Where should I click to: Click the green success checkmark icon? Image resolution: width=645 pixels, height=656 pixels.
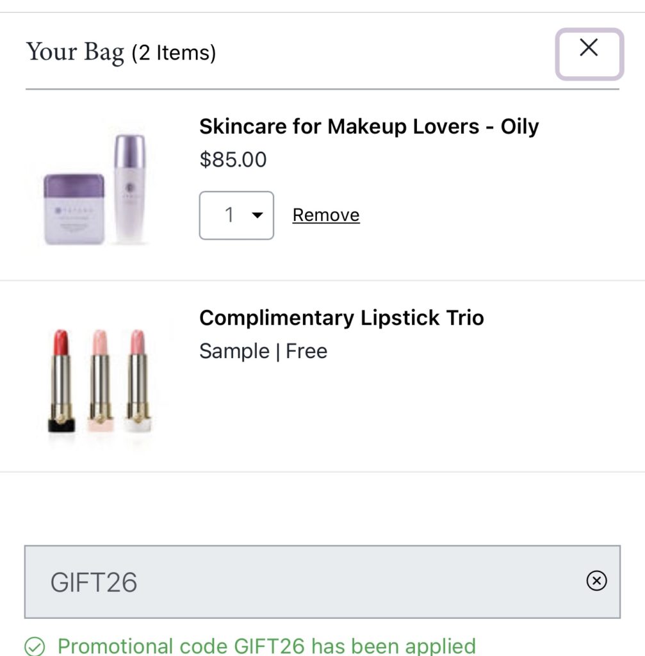(35, 646)
